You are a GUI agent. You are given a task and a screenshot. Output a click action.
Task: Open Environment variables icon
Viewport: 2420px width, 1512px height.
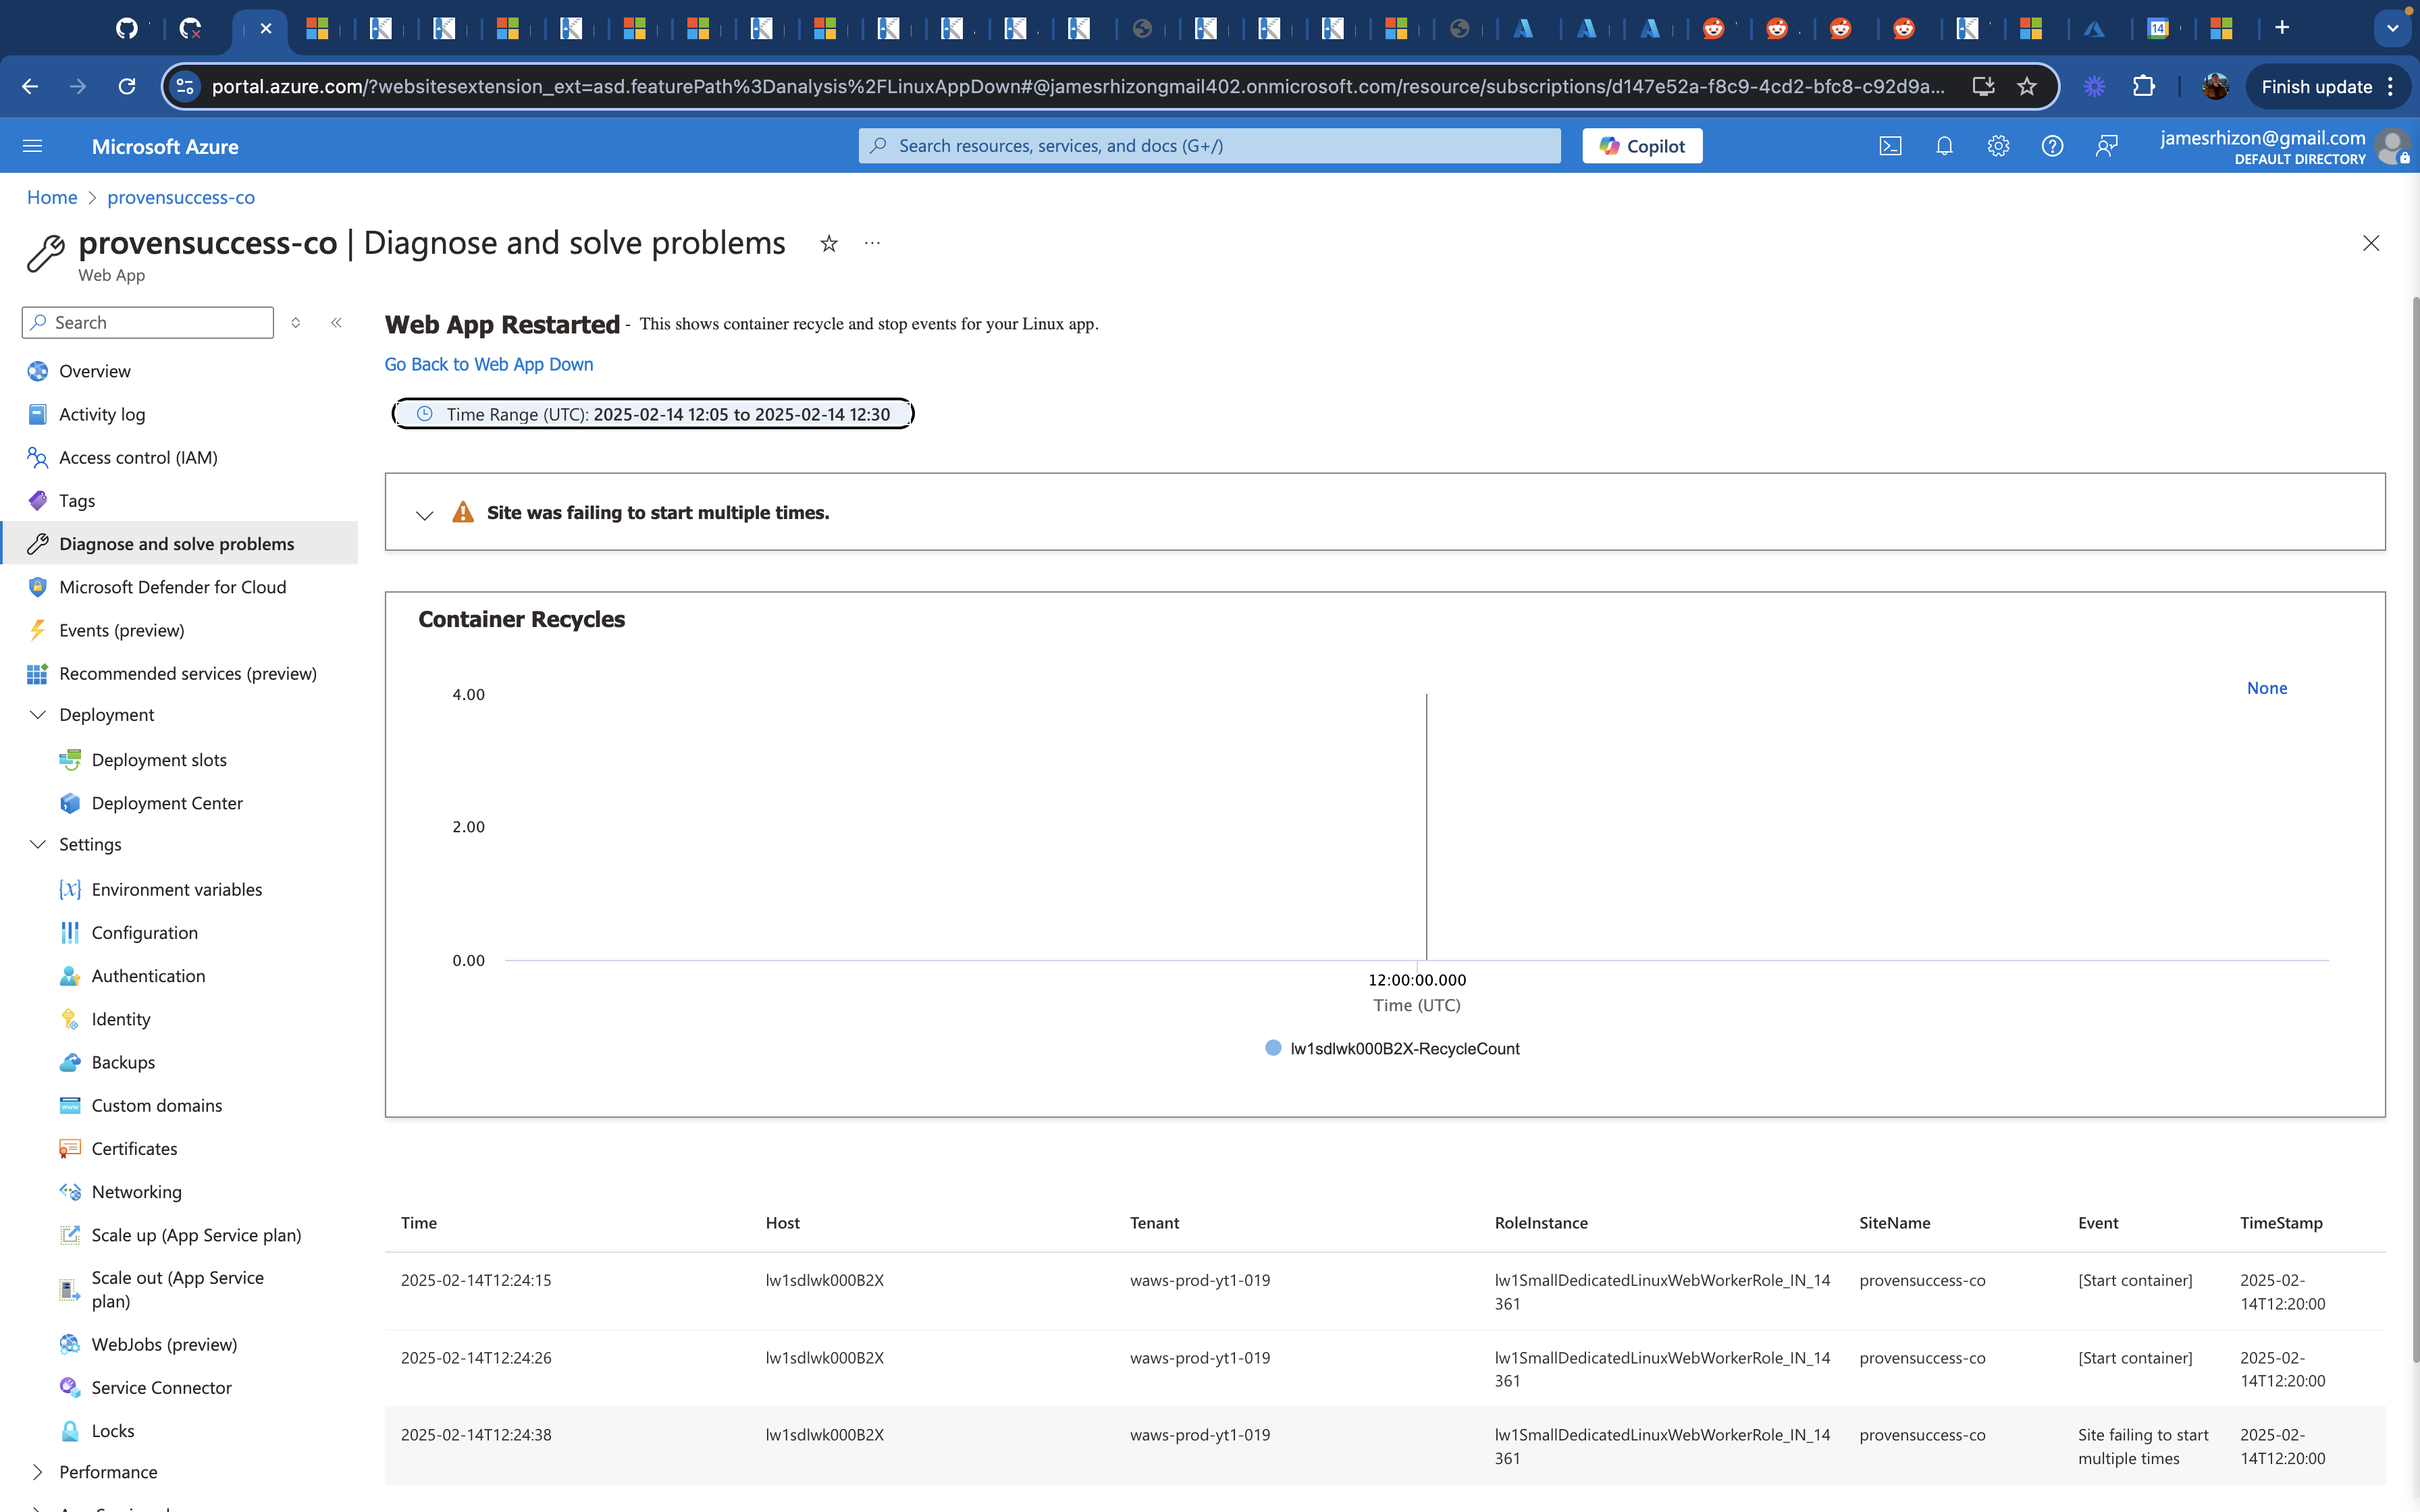click(x=70, y=889)
